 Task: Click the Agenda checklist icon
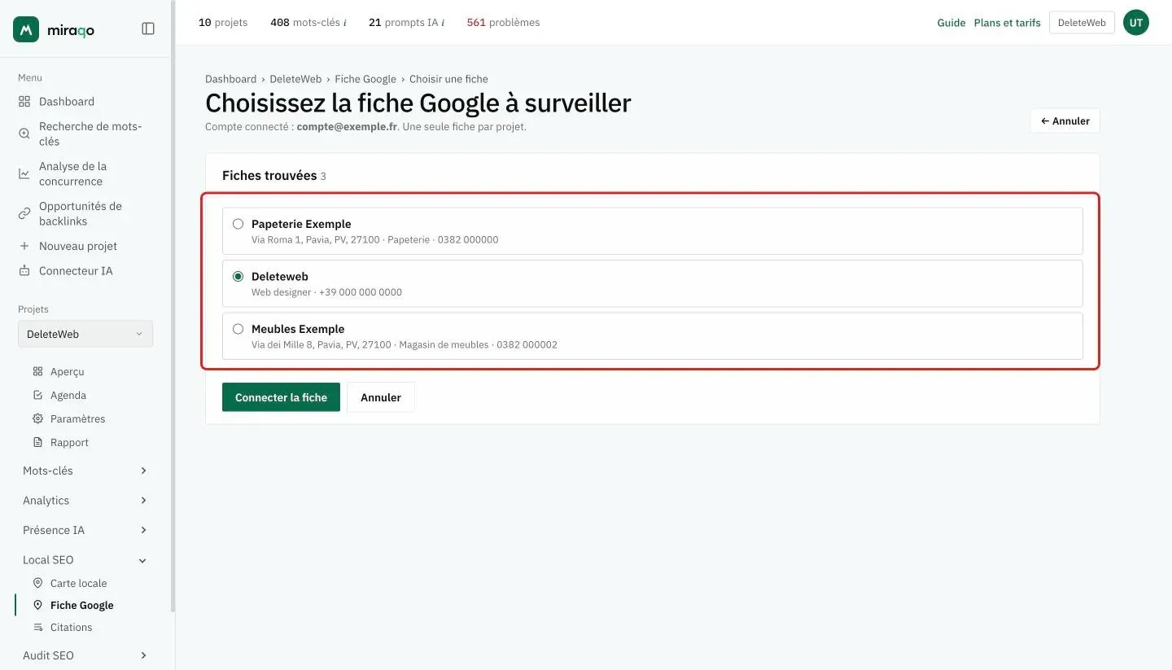[37, 395]
